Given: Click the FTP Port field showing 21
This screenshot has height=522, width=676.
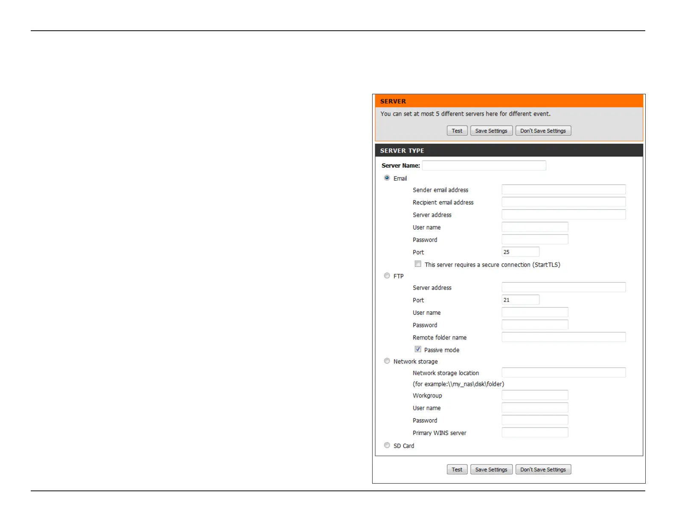Looking at the screenshot, I should tap(521, 300).
